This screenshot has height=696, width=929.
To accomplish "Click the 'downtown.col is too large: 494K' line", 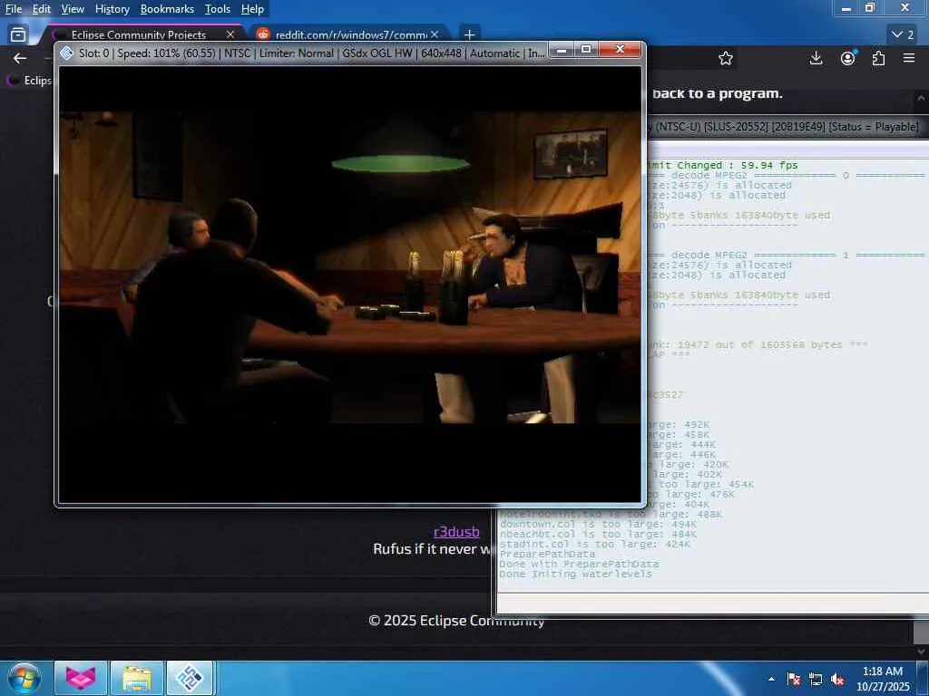I will [x=598, y=524].
